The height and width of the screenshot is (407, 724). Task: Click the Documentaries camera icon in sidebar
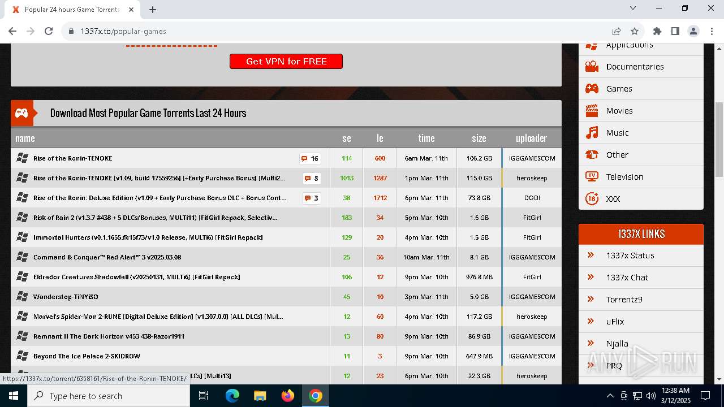pos(592,67)
